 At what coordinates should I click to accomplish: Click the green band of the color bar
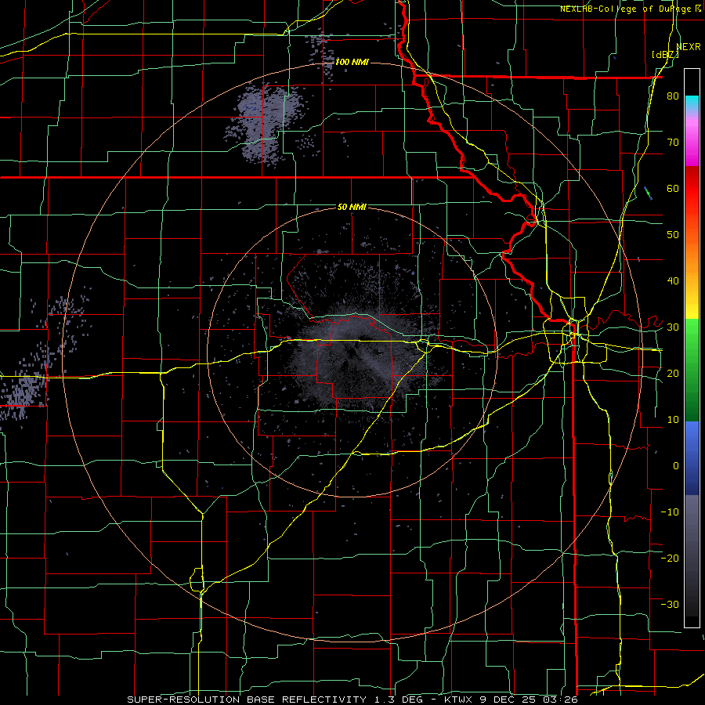tap(692, 370)
